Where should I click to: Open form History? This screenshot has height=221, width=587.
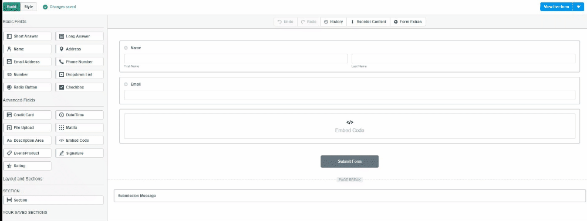(x=333, y=22)
